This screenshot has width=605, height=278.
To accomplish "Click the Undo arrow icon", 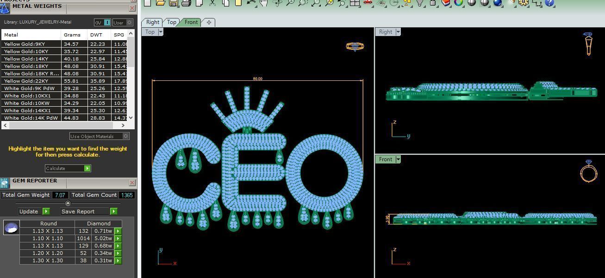I will pyautogui.click(x=250, y=2).
